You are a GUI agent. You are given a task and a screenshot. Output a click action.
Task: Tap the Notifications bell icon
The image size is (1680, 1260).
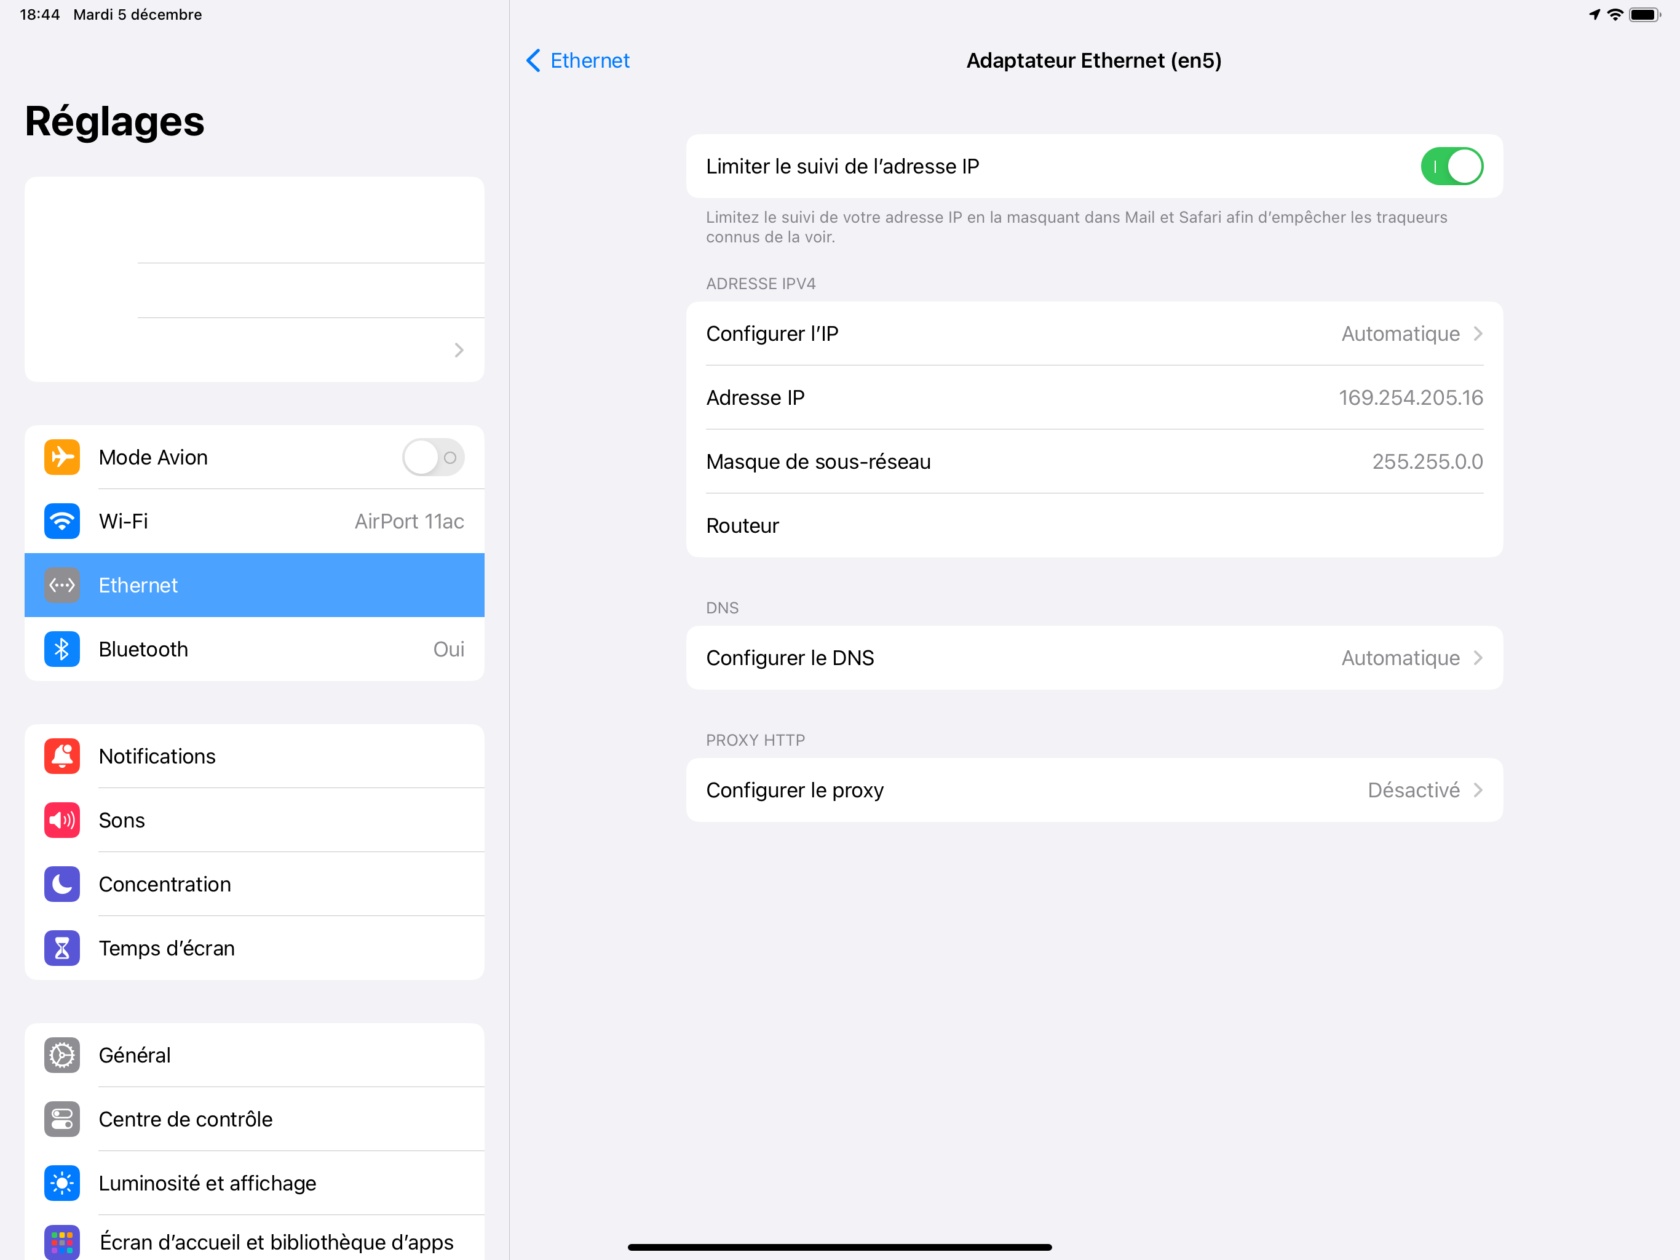pos(61,756)
